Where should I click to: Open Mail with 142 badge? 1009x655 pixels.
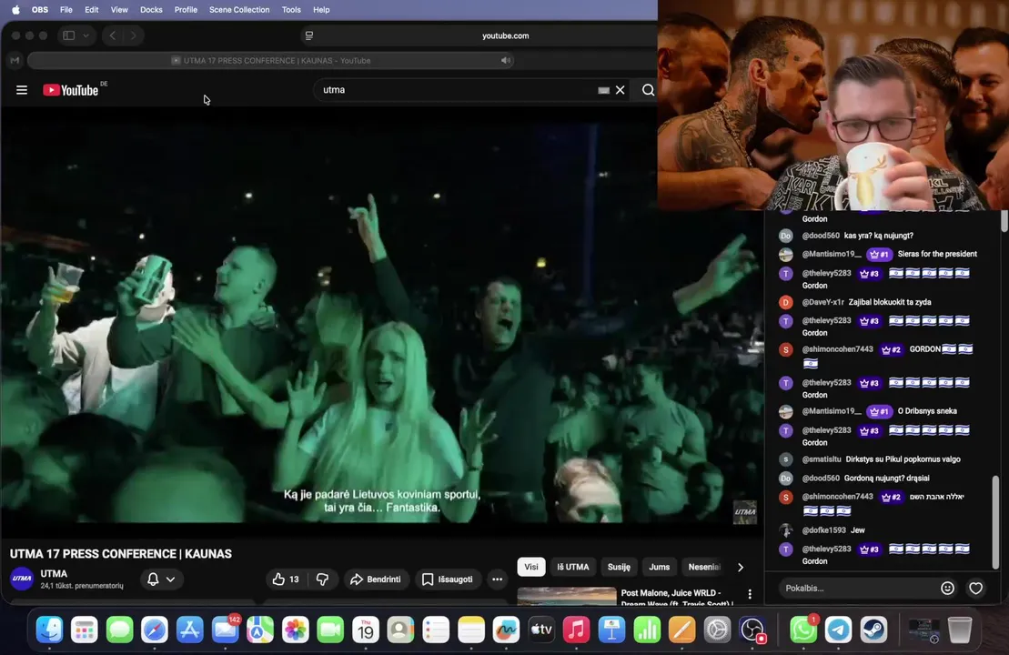click(x=226, y=630)
